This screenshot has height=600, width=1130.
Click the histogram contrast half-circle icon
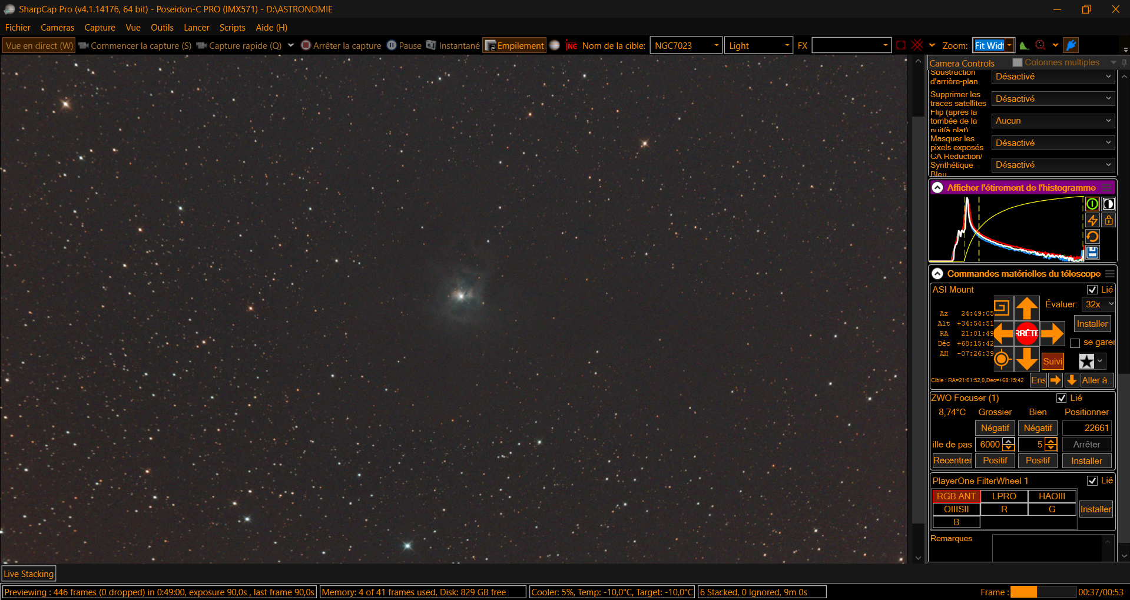point(1108,204)
